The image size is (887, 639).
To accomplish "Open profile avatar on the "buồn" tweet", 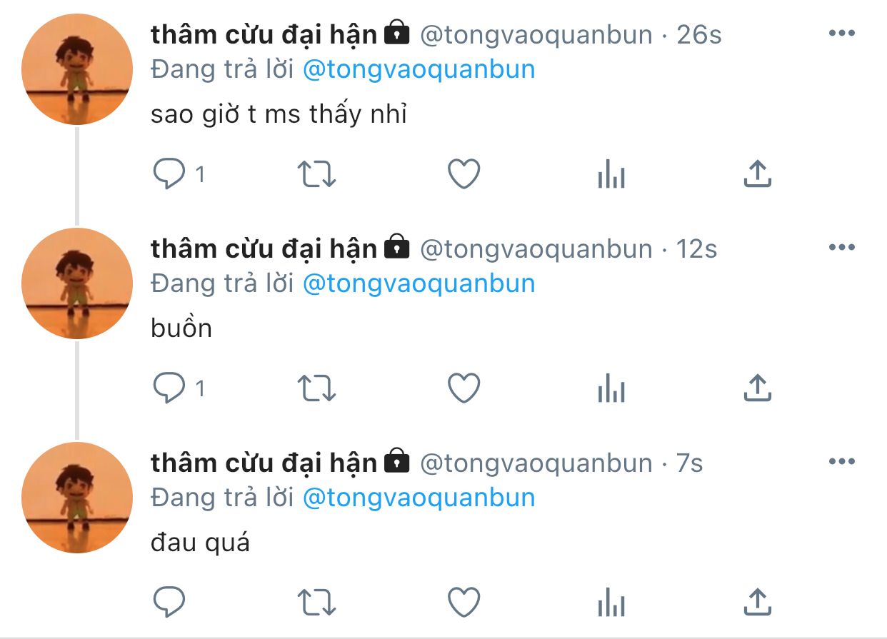I will (x=77, y=283).
